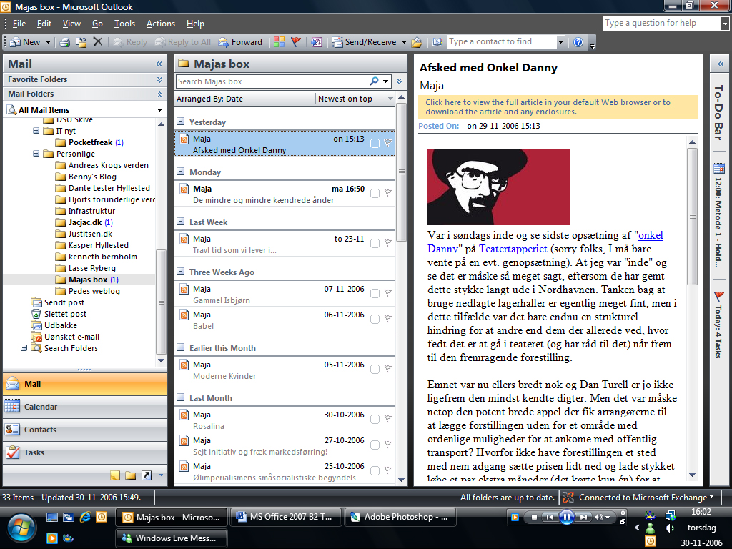The image size is (732, 549).
Task: Click the Print icon in the toolbar
Action: 65,42
